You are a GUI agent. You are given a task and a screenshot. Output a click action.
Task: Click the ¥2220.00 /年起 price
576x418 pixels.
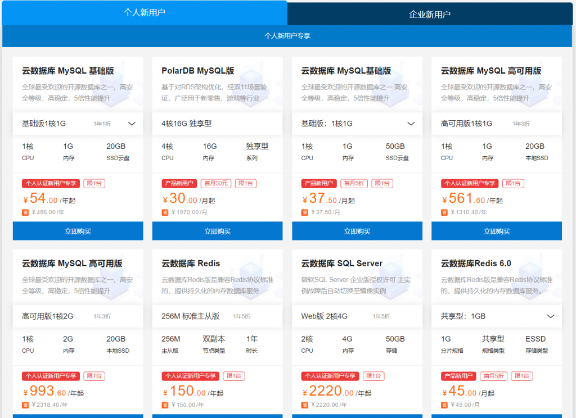336,392
